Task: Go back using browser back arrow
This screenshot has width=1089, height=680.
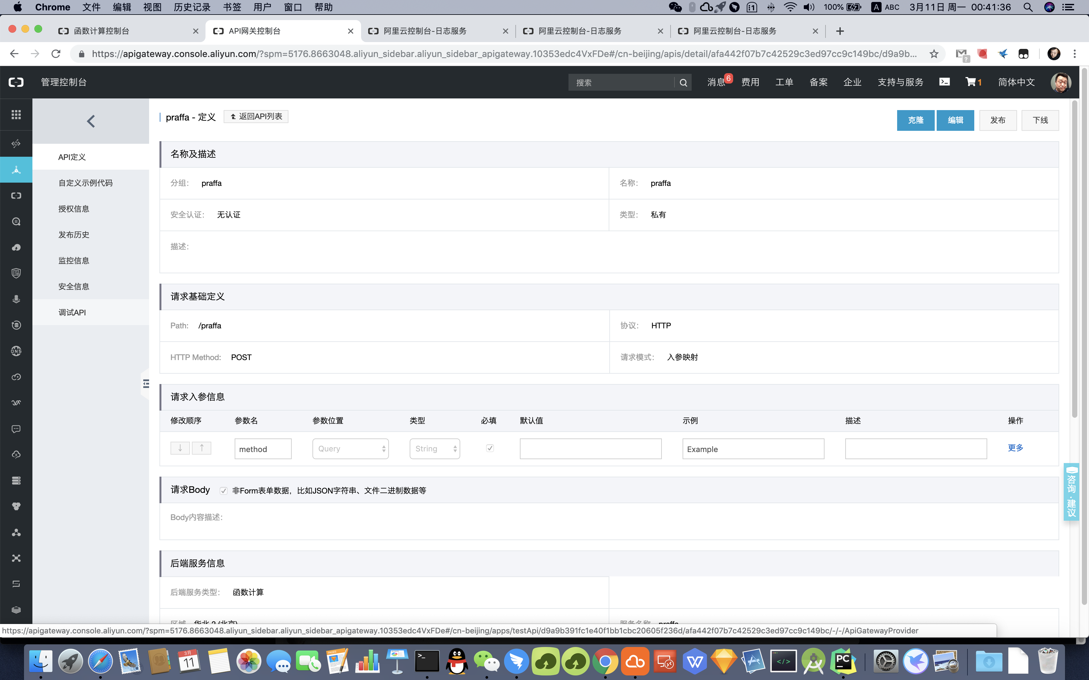Action: [14, 54]
